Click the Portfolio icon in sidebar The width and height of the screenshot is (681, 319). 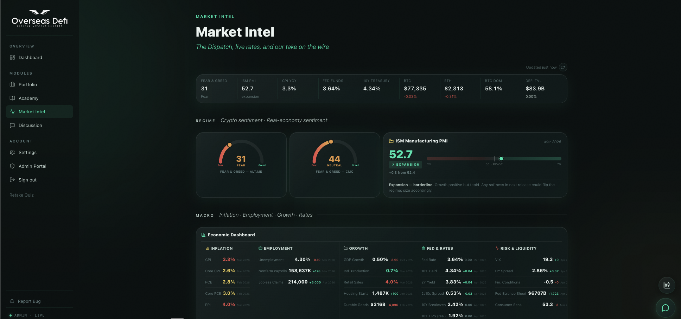click(12, 84)
